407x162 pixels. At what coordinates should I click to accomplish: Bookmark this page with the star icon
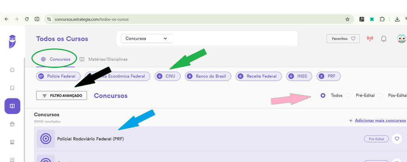347,19
